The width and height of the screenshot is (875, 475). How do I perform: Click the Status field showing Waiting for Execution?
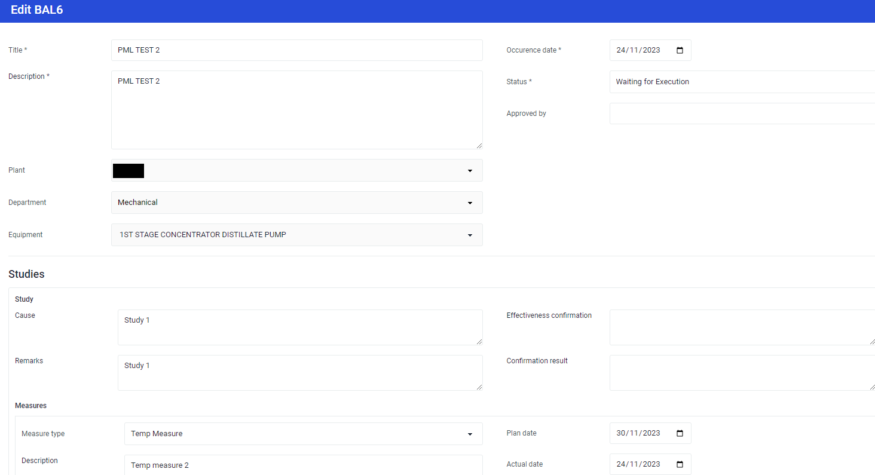pyautogui.click(x=741, y=82)
